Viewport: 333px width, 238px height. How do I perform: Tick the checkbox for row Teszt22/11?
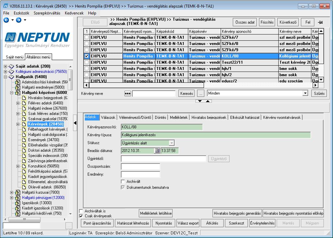87,62
